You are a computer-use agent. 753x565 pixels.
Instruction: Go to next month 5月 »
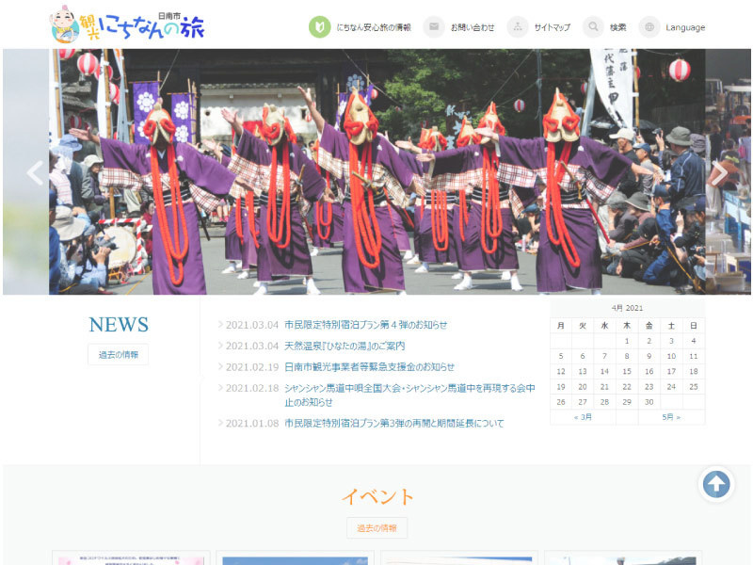coord(671,416)
